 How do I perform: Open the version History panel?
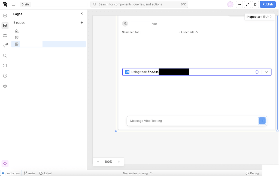coord(5,76)
